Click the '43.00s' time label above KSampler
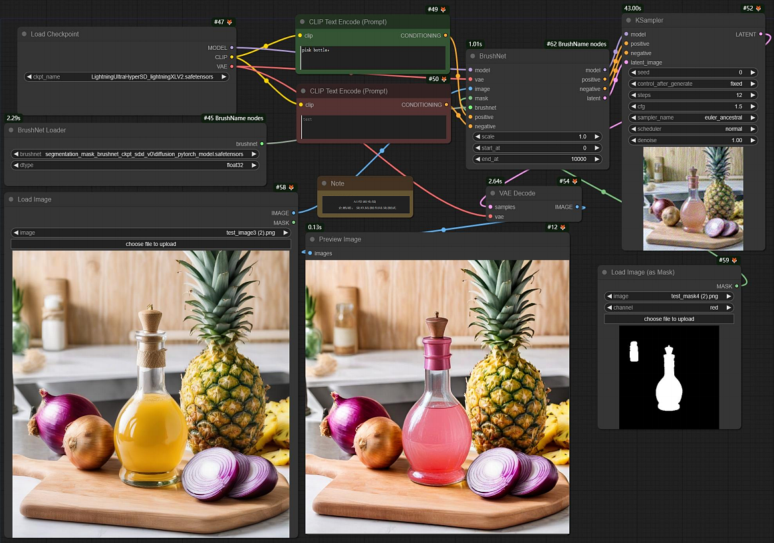Image resolution: width=774 pixels, height=543 pixels. pos(632,9)
